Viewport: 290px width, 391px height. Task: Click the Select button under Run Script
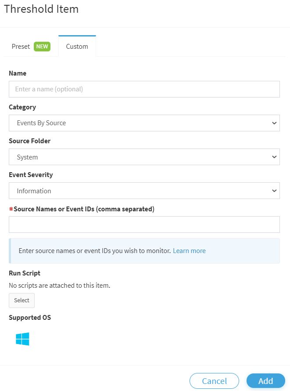point(21,300)
